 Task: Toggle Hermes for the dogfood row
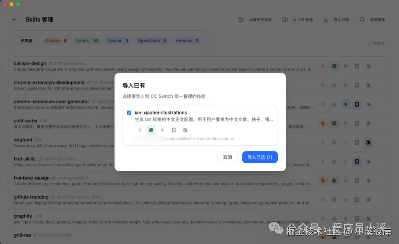pos(368,142)
